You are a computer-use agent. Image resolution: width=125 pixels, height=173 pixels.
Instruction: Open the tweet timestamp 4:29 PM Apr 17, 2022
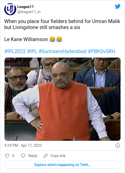(23, 145)
